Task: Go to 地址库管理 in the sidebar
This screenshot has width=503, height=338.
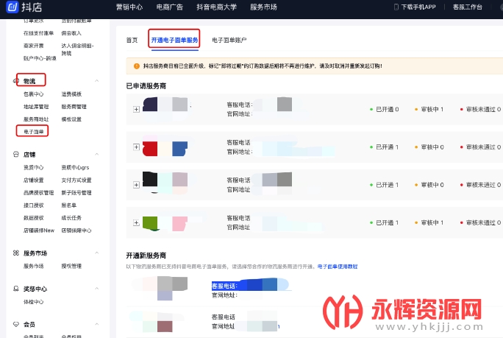Action: (x=36, y=106)
